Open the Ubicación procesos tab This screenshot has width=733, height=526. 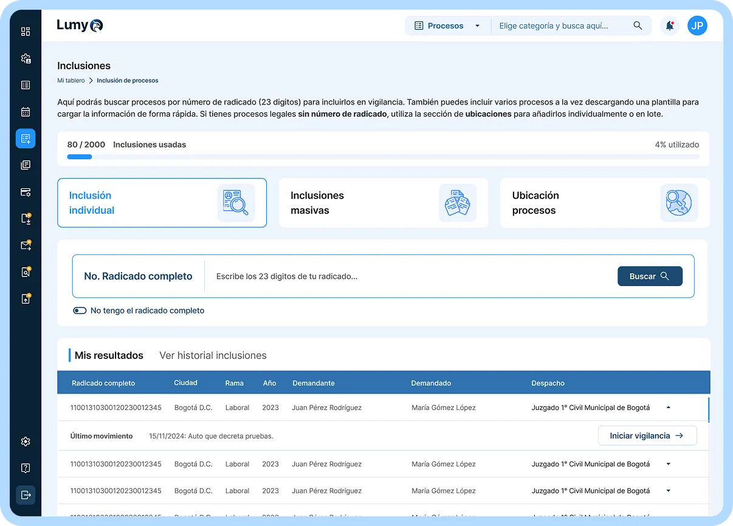tap(604, 203)
